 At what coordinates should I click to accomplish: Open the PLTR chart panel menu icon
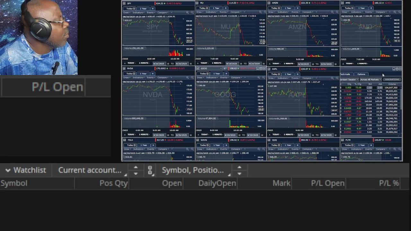coord(343,140)
